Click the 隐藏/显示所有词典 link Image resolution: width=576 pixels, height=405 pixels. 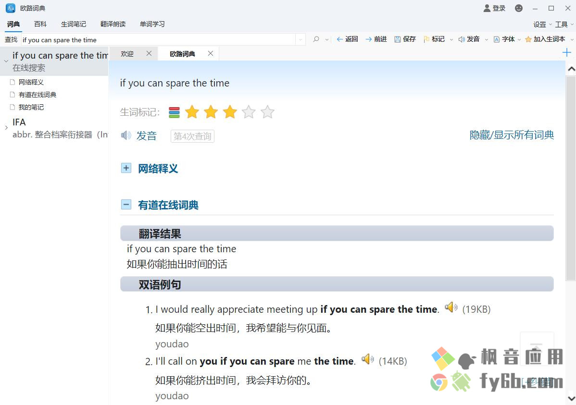pos(512,135)
